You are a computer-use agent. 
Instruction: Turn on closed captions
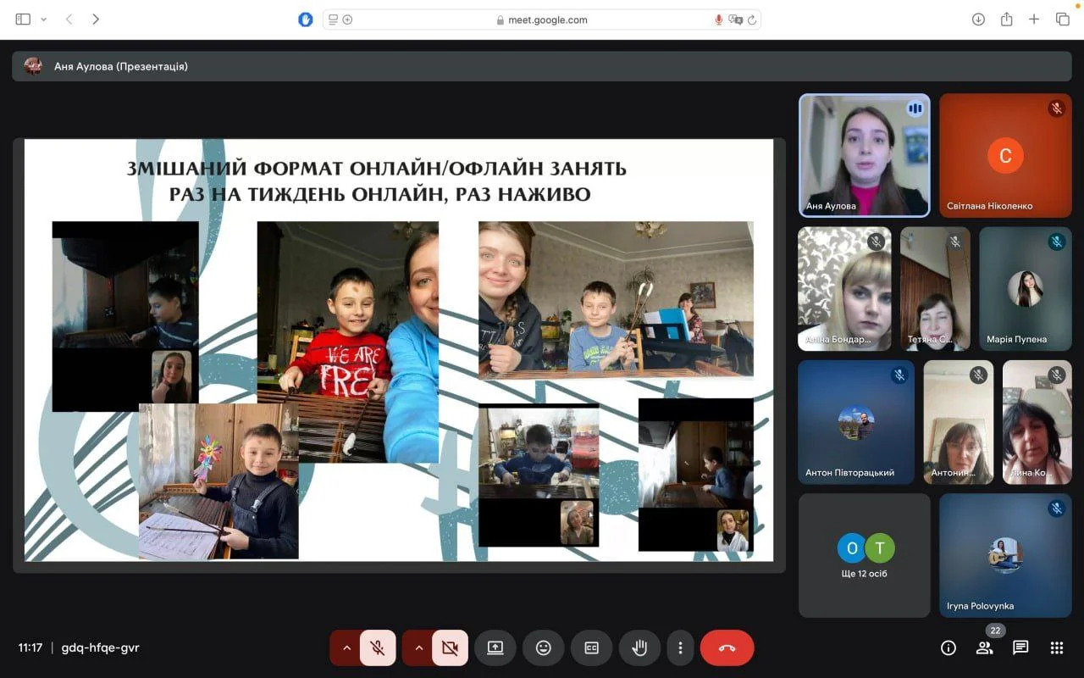591,648
